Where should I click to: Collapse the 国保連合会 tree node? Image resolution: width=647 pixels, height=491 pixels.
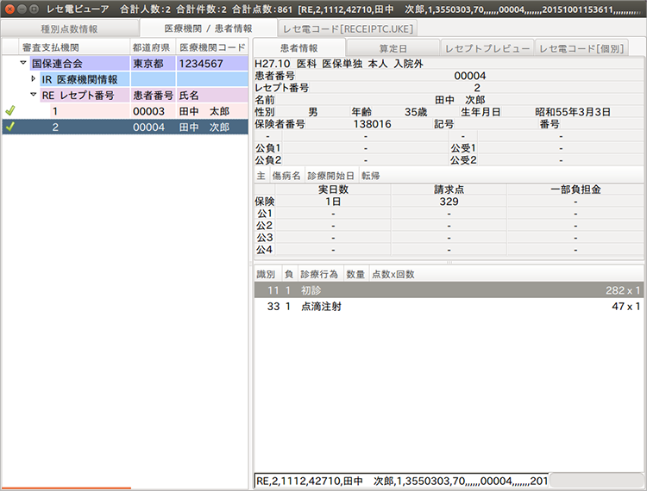(23, 63)
